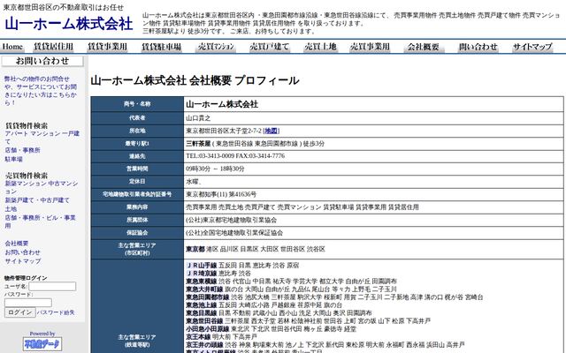
Task: Open the 売買戸建て menu item
Action: tap(269, 47)
